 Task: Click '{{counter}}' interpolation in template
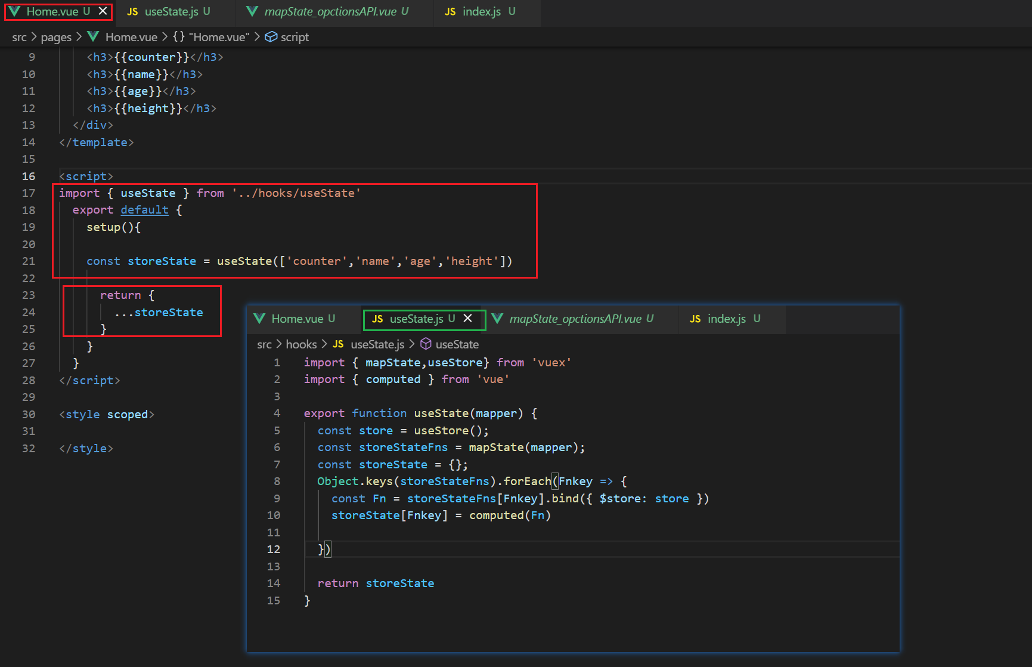click(151, 57)
